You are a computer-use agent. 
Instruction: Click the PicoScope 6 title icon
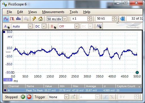pos(5,4)
